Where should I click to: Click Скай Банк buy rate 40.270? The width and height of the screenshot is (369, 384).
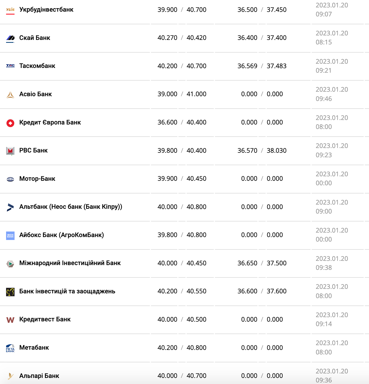point(167,38)
